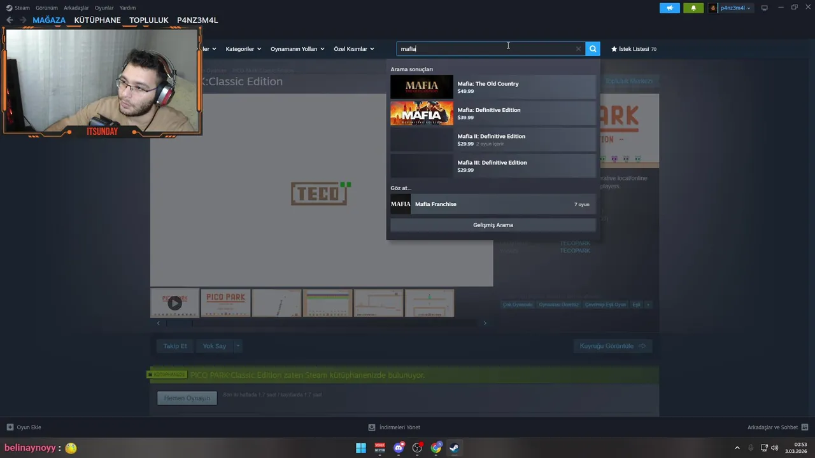Screen dimensions: 815x458
Task: Click the Gelişmiş Arama button
Action: click(x=493, y=225)
